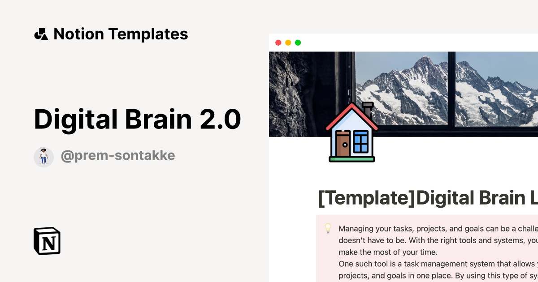Select the Digital Brain 2.0 title
Screen dimensions: 538x282
(138, 119)
